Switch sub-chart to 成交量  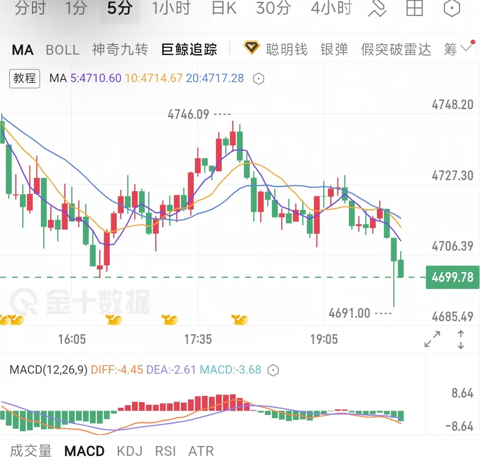click(x=31, y=451)
